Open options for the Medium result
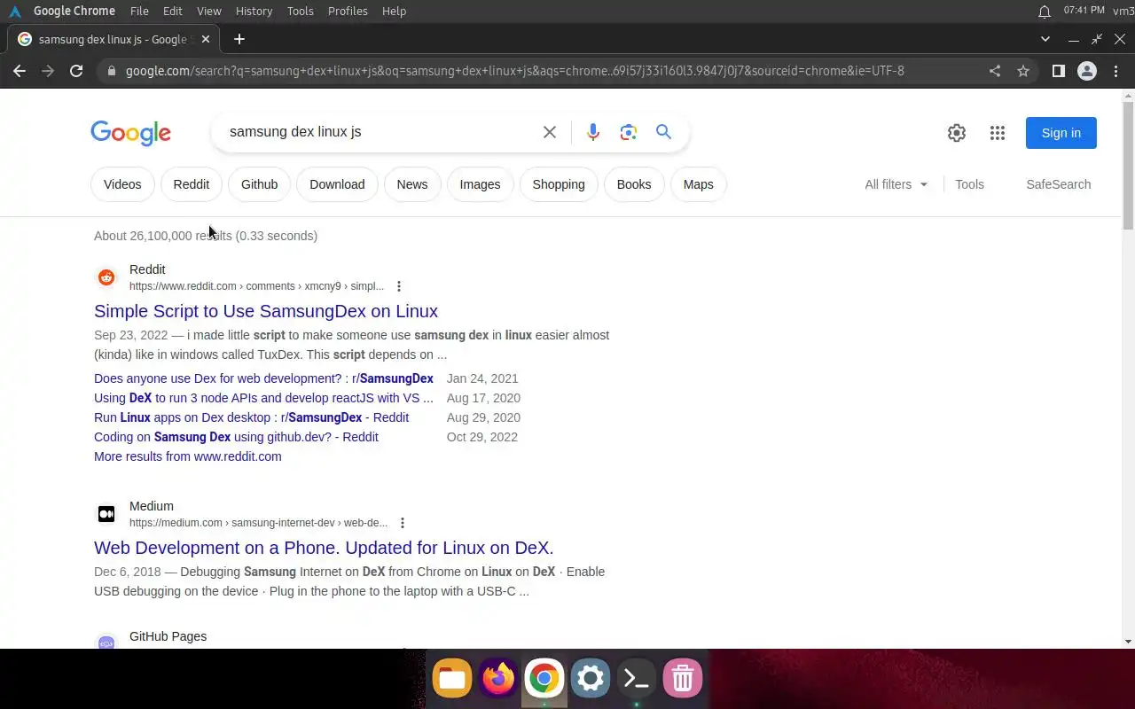This screenshot has height=709, width=1135. pos(403,523)
